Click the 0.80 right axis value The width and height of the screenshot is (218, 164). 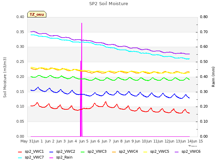(204, 17)
